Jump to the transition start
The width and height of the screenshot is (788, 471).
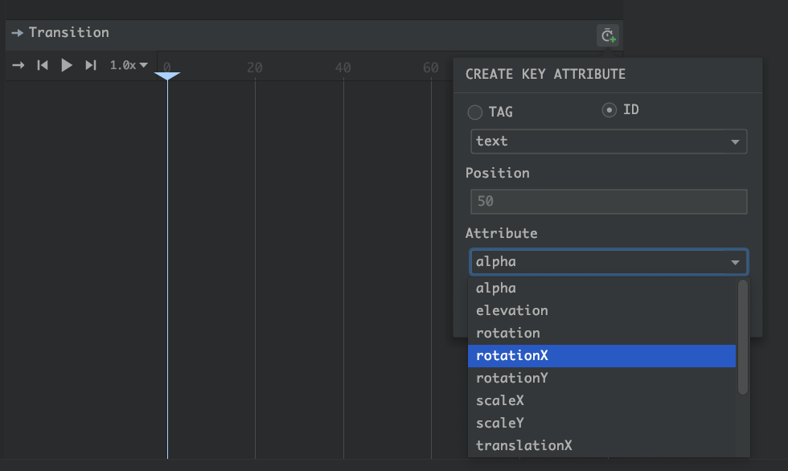(x=43, y=65)
